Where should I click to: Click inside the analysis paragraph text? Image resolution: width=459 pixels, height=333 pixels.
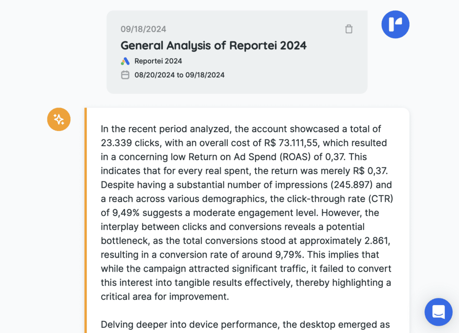point(247,212)
